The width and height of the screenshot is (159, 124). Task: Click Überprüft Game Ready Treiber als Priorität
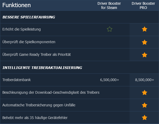(37, 55)
